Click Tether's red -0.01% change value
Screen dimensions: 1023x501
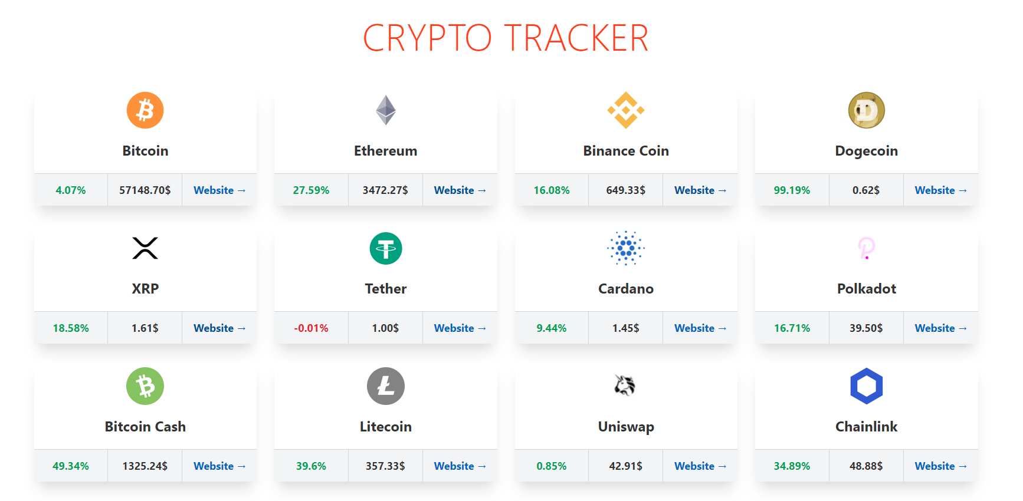coord(312,328)
